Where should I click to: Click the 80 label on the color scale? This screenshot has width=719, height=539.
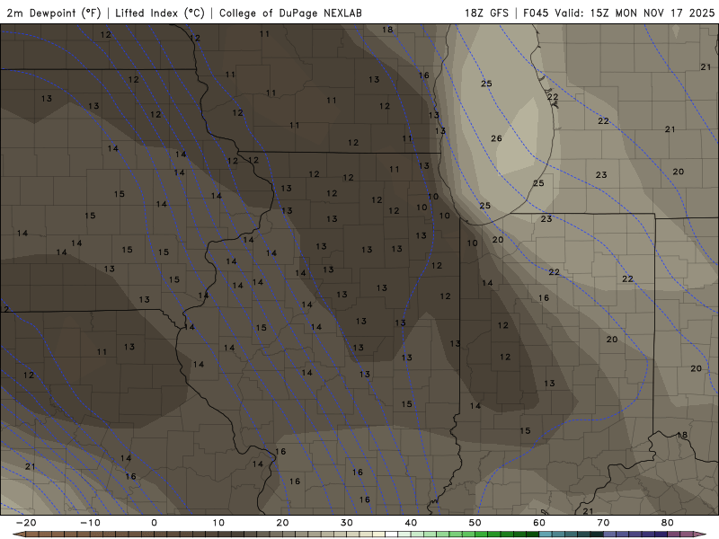click(668, 523)
